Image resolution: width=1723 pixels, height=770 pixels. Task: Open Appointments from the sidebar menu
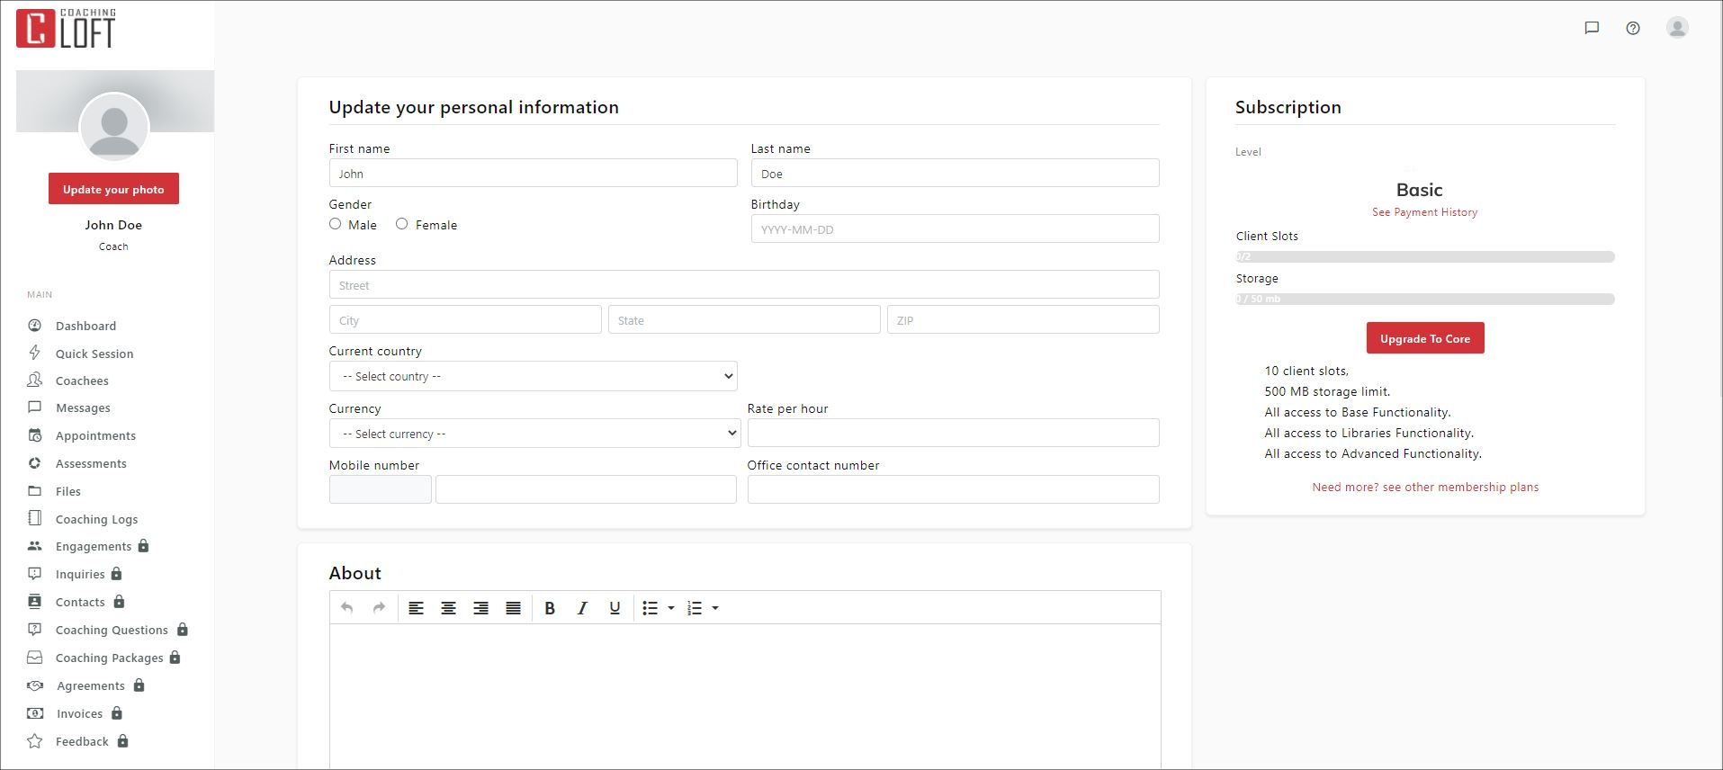coord(95,435)
